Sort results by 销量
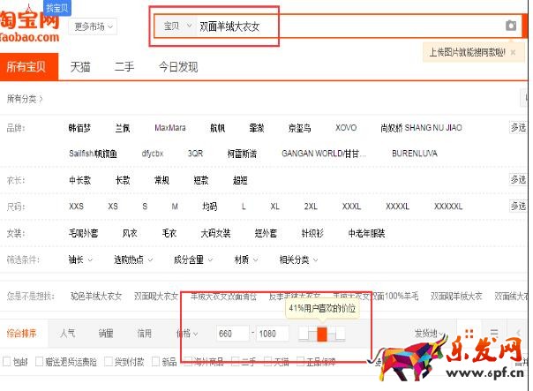Screen dimensions: 533x391 click(106, 333)
